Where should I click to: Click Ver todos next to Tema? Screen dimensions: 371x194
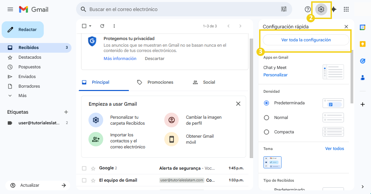click(x=335, y=149)
